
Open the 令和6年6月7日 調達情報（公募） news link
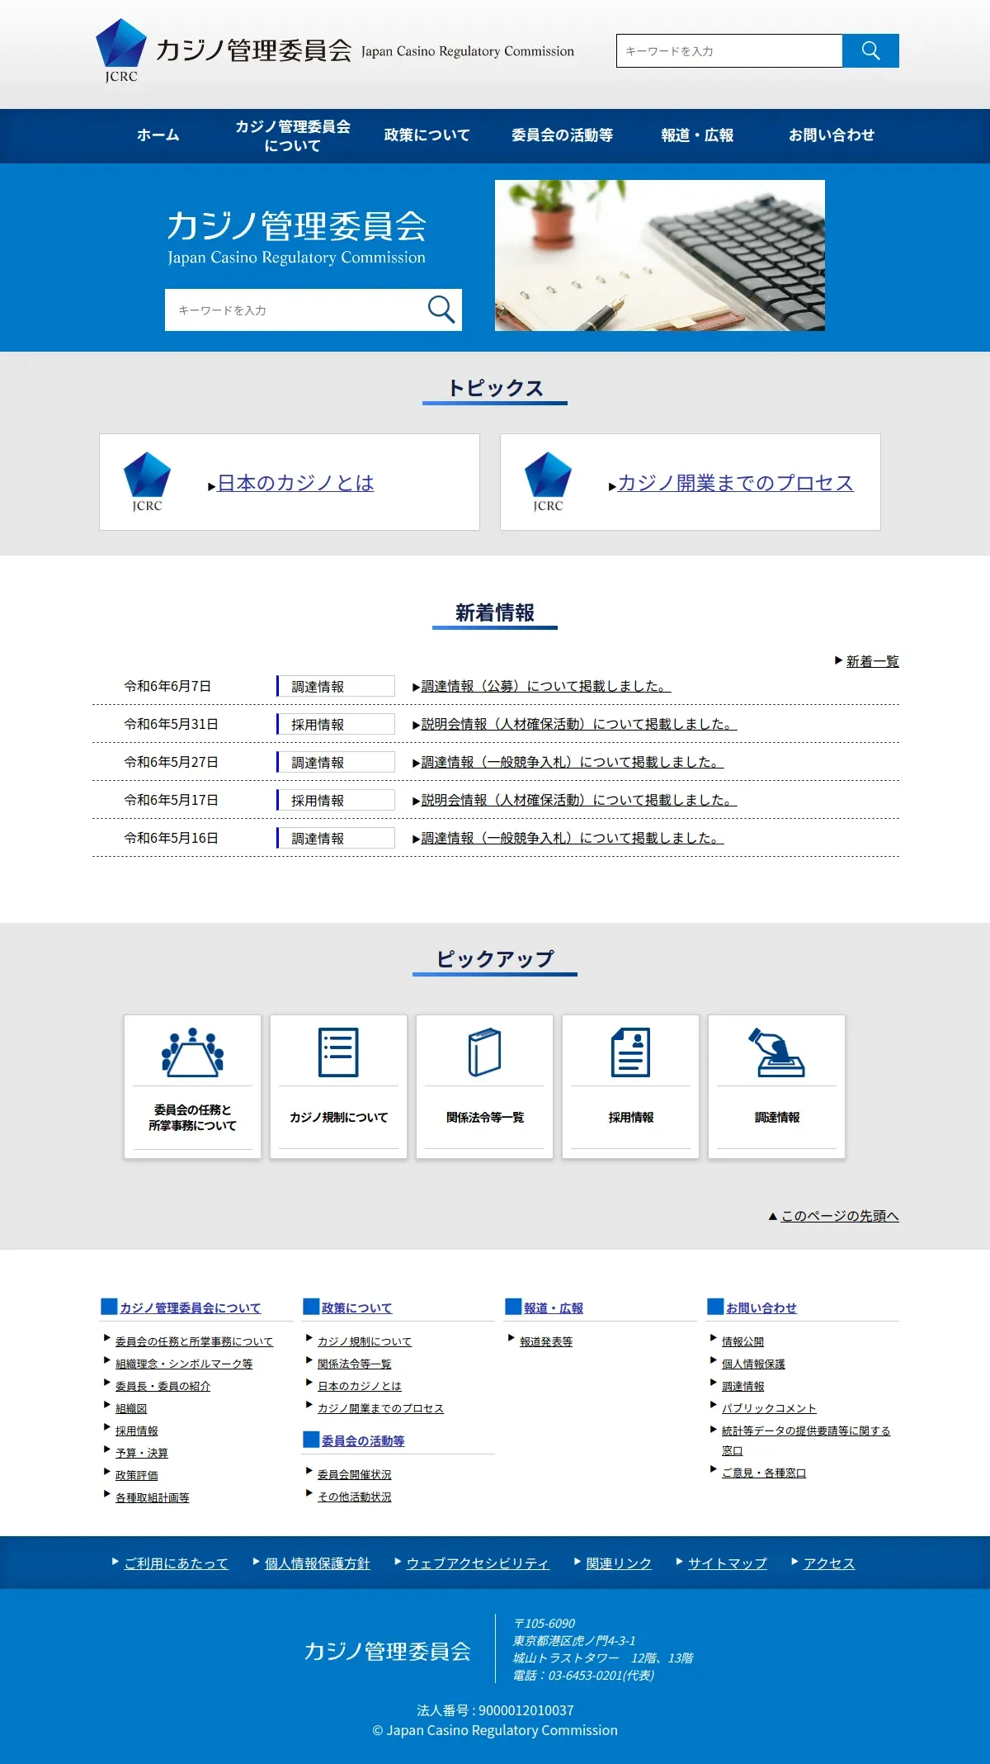[x=546, y=686]
